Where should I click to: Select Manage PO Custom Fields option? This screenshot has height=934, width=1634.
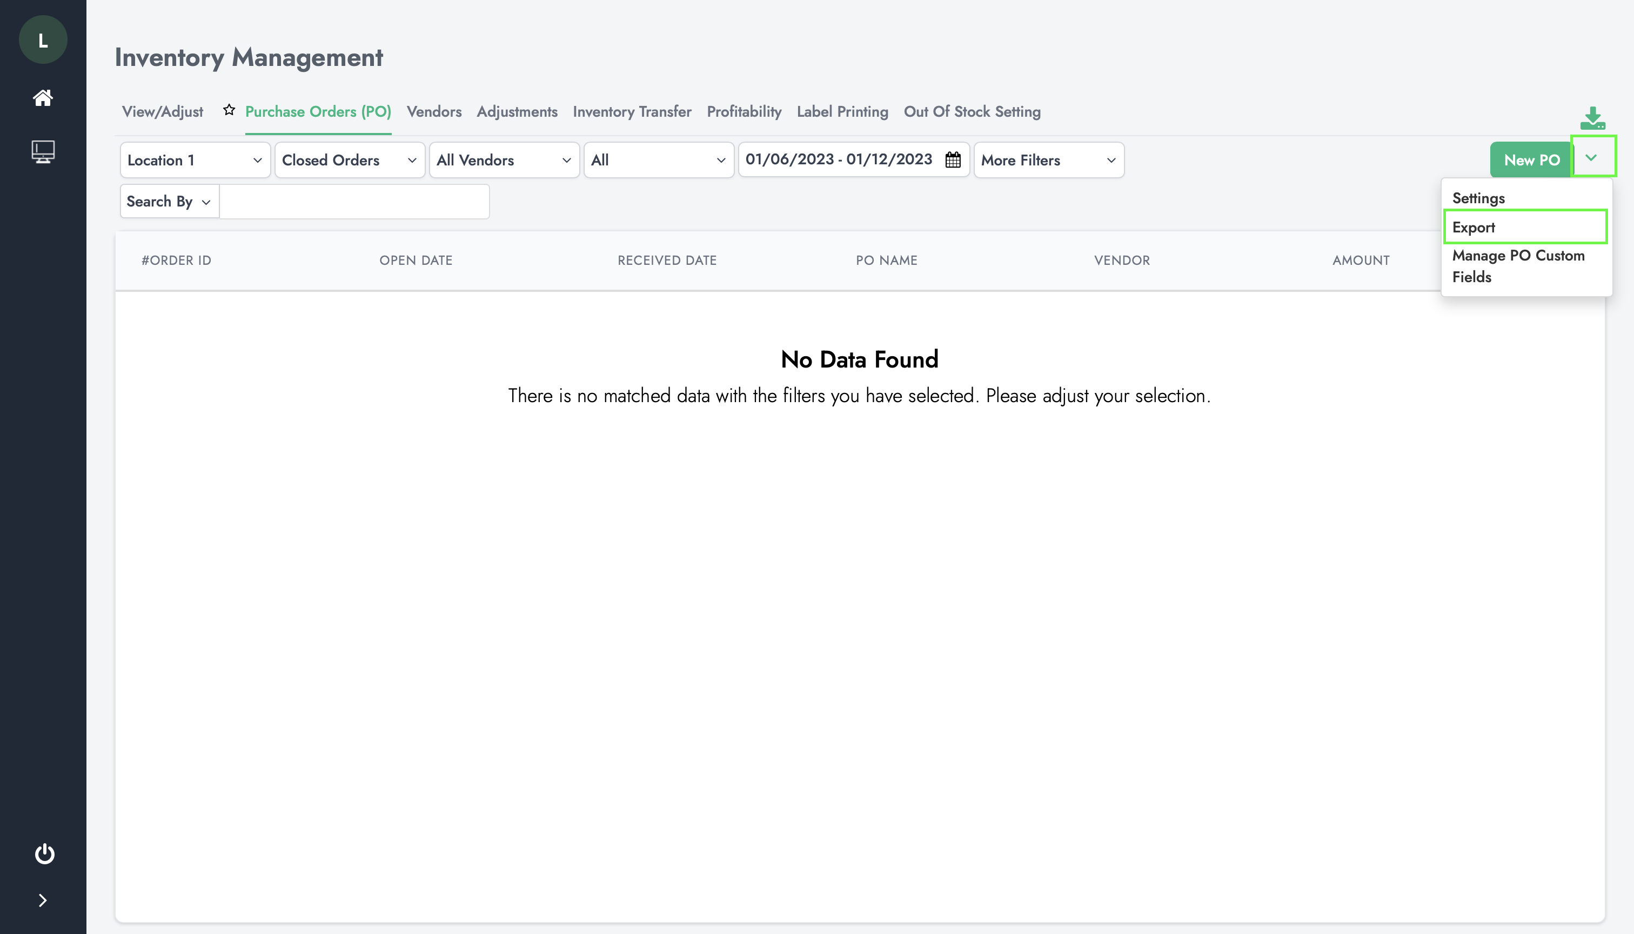1518,266
